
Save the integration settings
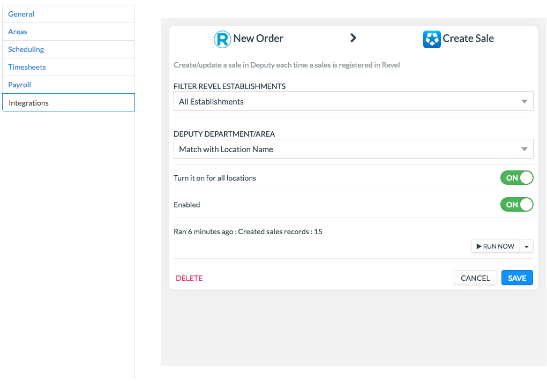tap(517, 278)
